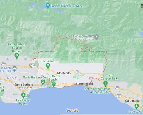
Task: Select the Leadbetter Beach tree pin
Action: 23,95
